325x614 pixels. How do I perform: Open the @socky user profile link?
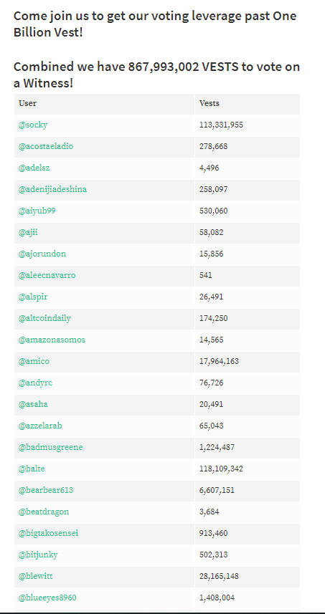coord(33,125)
